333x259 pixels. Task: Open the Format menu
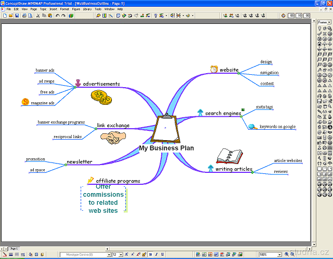click(x=65, y=9)
